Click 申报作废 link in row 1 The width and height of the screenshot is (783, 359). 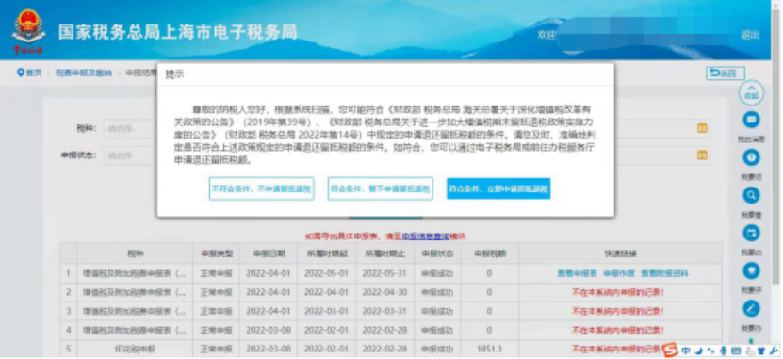pos(619,273)
